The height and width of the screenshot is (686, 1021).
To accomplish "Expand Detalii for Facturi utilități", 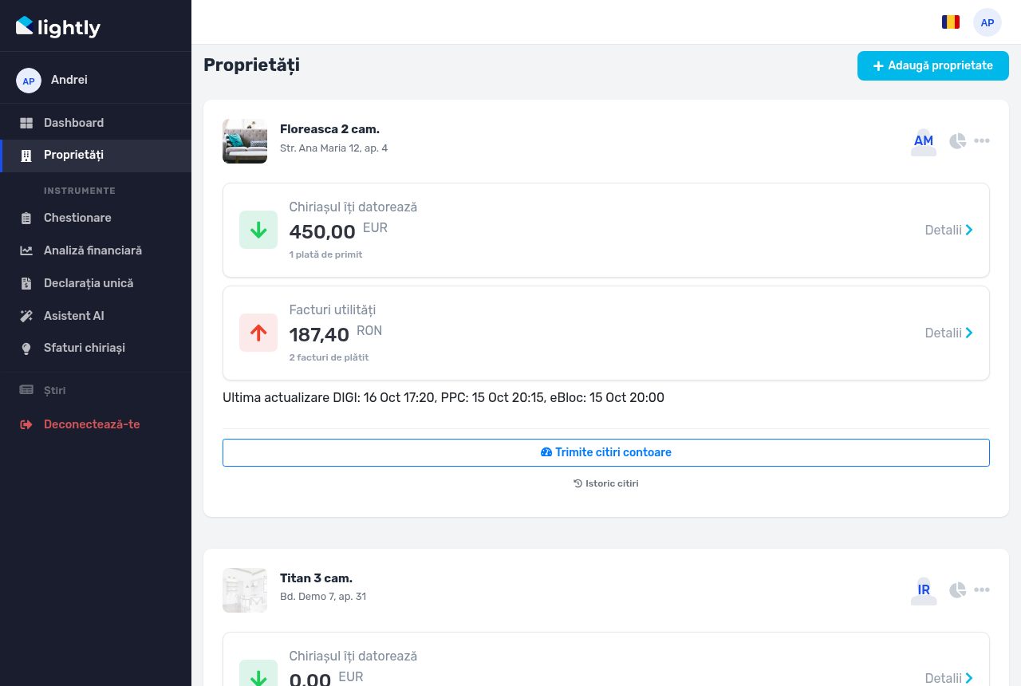I will pyautogui.click(x=949, y=333).
